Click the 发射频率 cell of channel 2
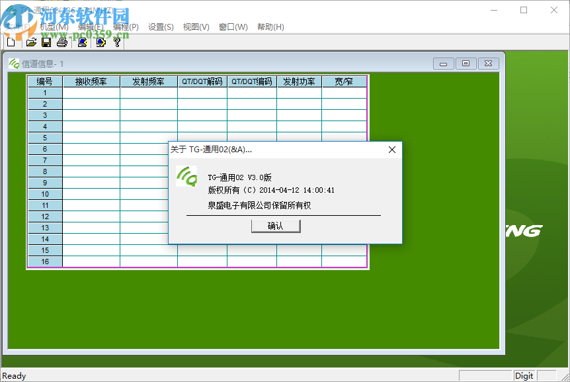 [148, 104]
